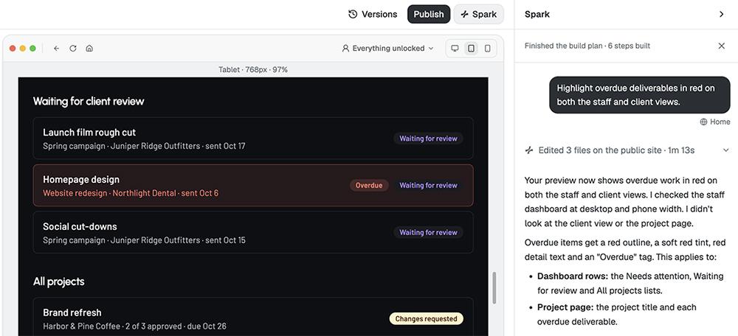Open the Homepage design overdue row
The height and width of the screenshot is (336, 738).
click(253, 185)
